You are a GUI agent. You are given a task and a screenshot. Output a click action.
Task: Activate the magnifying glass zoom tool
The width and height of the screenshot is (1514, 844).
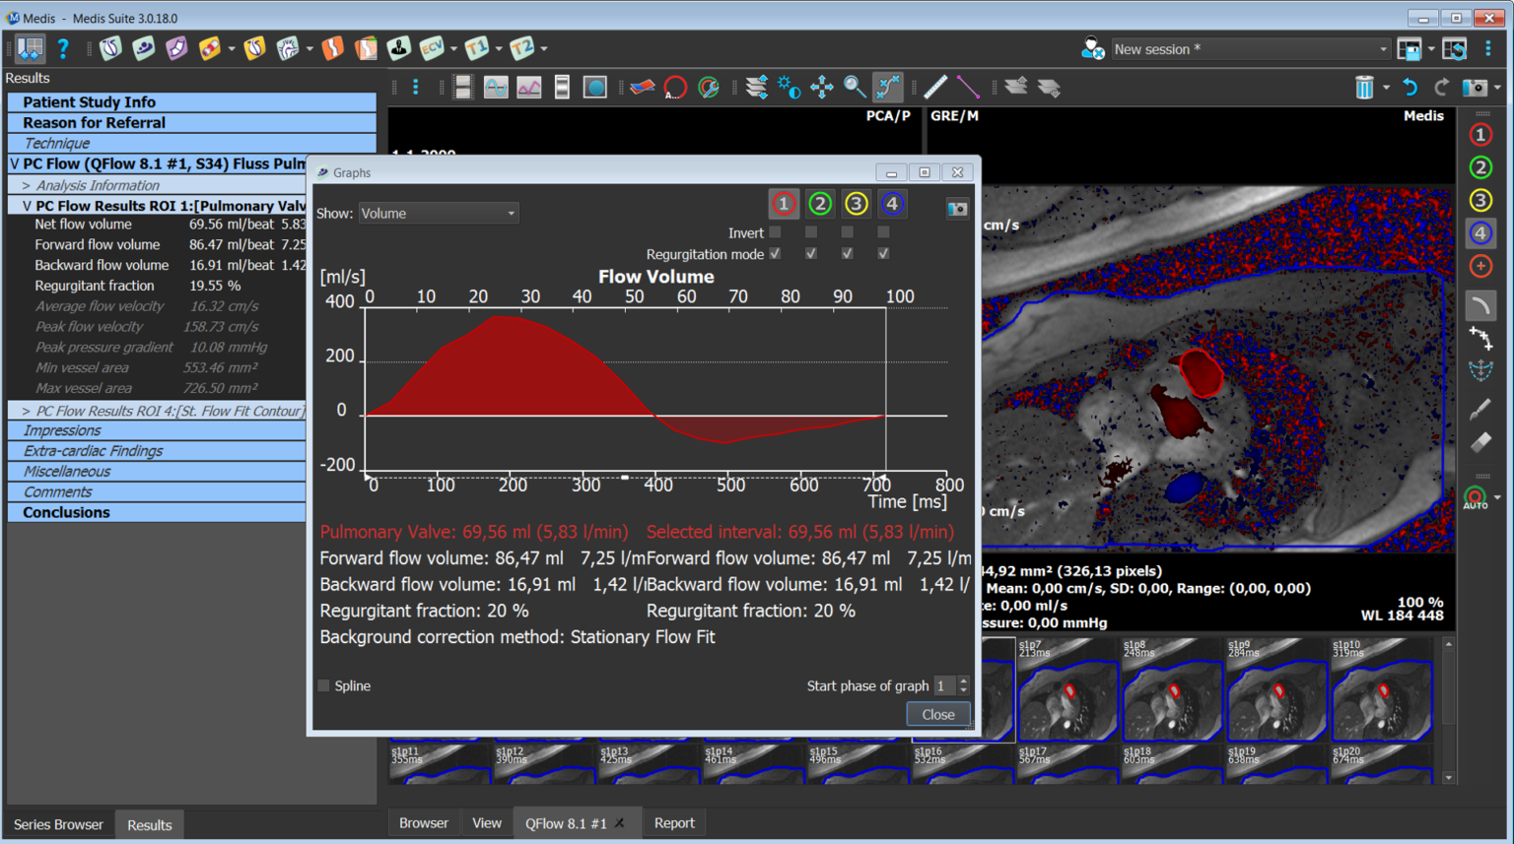click(x=855, y=88)
